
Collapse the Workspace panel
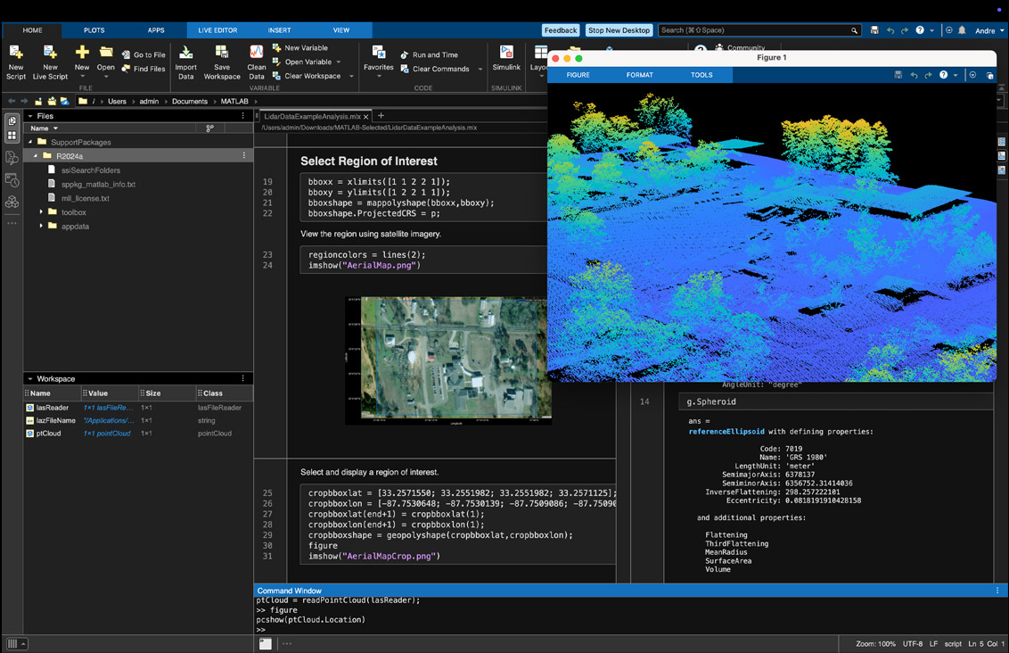tap(29, 379)
